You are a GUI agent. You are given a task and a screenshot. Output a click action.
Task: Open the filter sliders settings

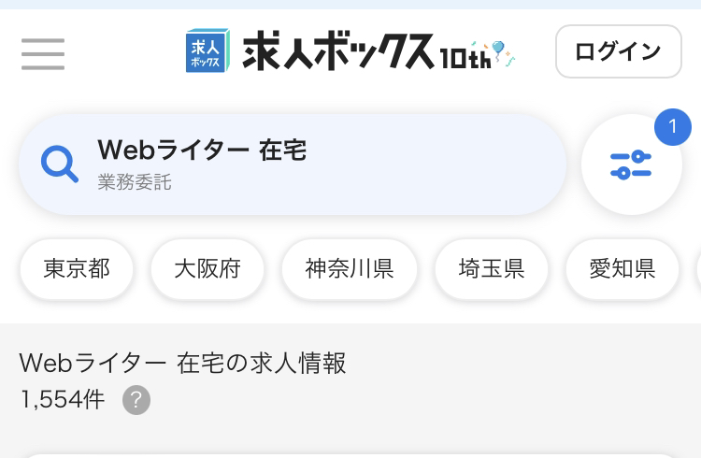pos(631,165)
